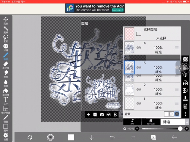Screen dimensions: 190x142
Task: Click the alpha lock button
Action: 151,122
